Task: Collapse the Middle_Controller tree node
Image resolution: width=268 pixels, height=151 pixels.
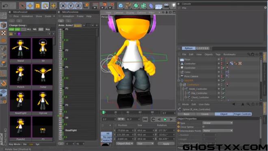Action: click(183, 89)
